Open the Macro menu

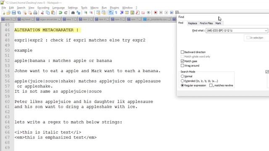click(x=95, y=8)
